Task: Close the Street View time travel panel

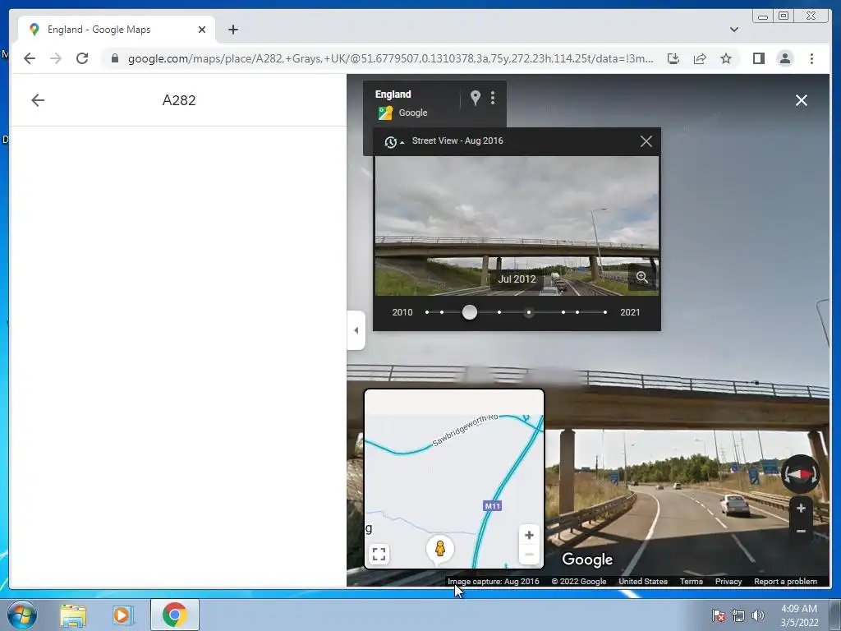Action: tap(646, 141)
